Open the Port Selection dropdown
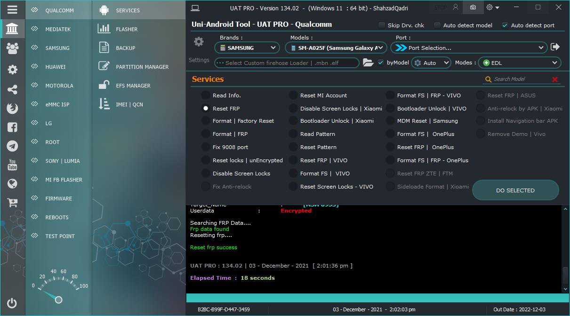The width and height of the screenshot is (570, 316). 469,47
